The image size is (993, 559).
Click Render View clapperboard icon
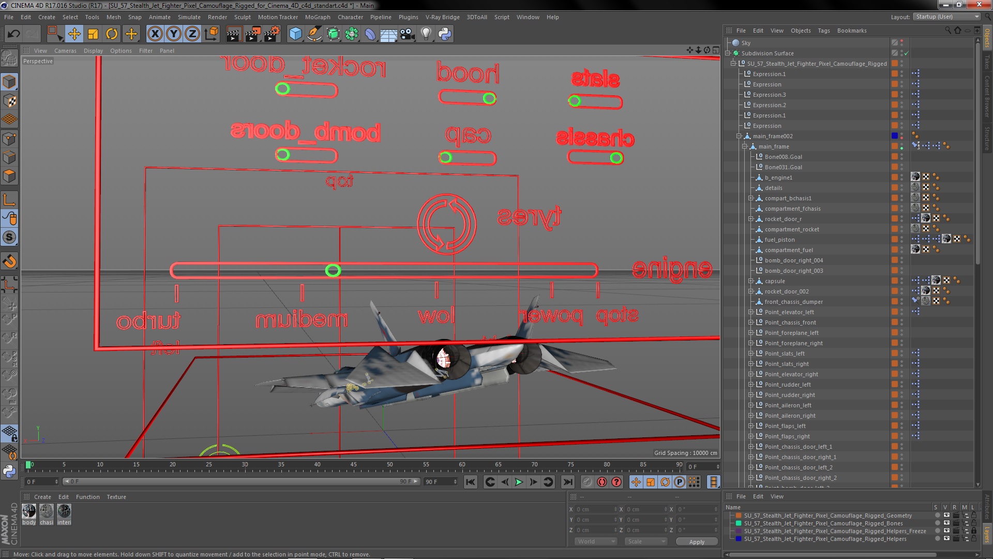[x=234, y=34]
